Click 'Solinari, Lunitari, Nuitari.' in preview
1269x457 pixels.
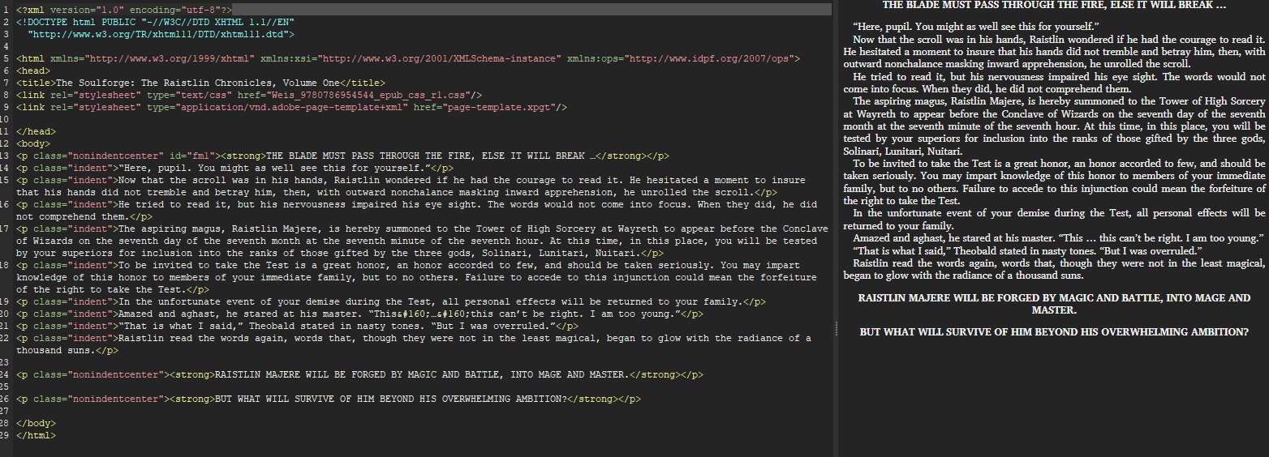tap(903, 152)
